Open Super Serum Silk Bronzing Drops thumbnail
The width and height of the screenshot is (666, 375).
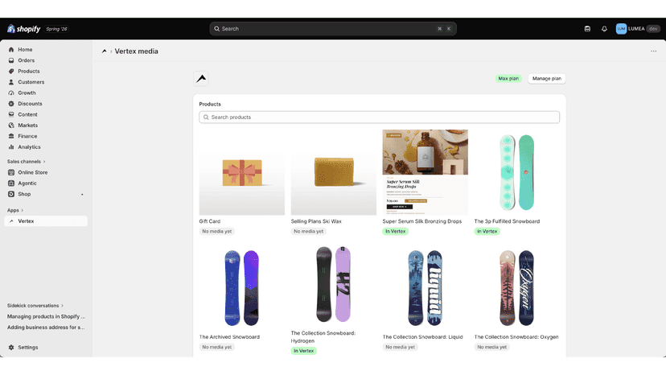coord(425,172)
